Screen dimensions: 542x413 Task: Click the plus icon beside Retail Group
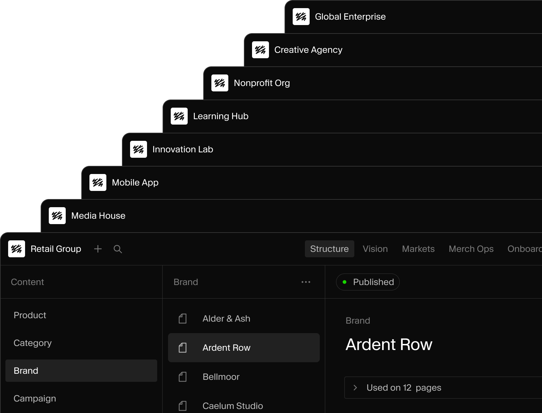tap(98, 249)
